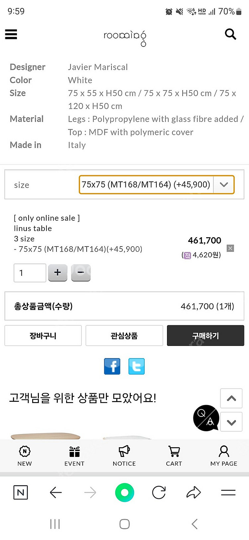The height and width of the screenshot is (540, 249).
Task: Share the product on Facebook
Action: pos(112,366)
